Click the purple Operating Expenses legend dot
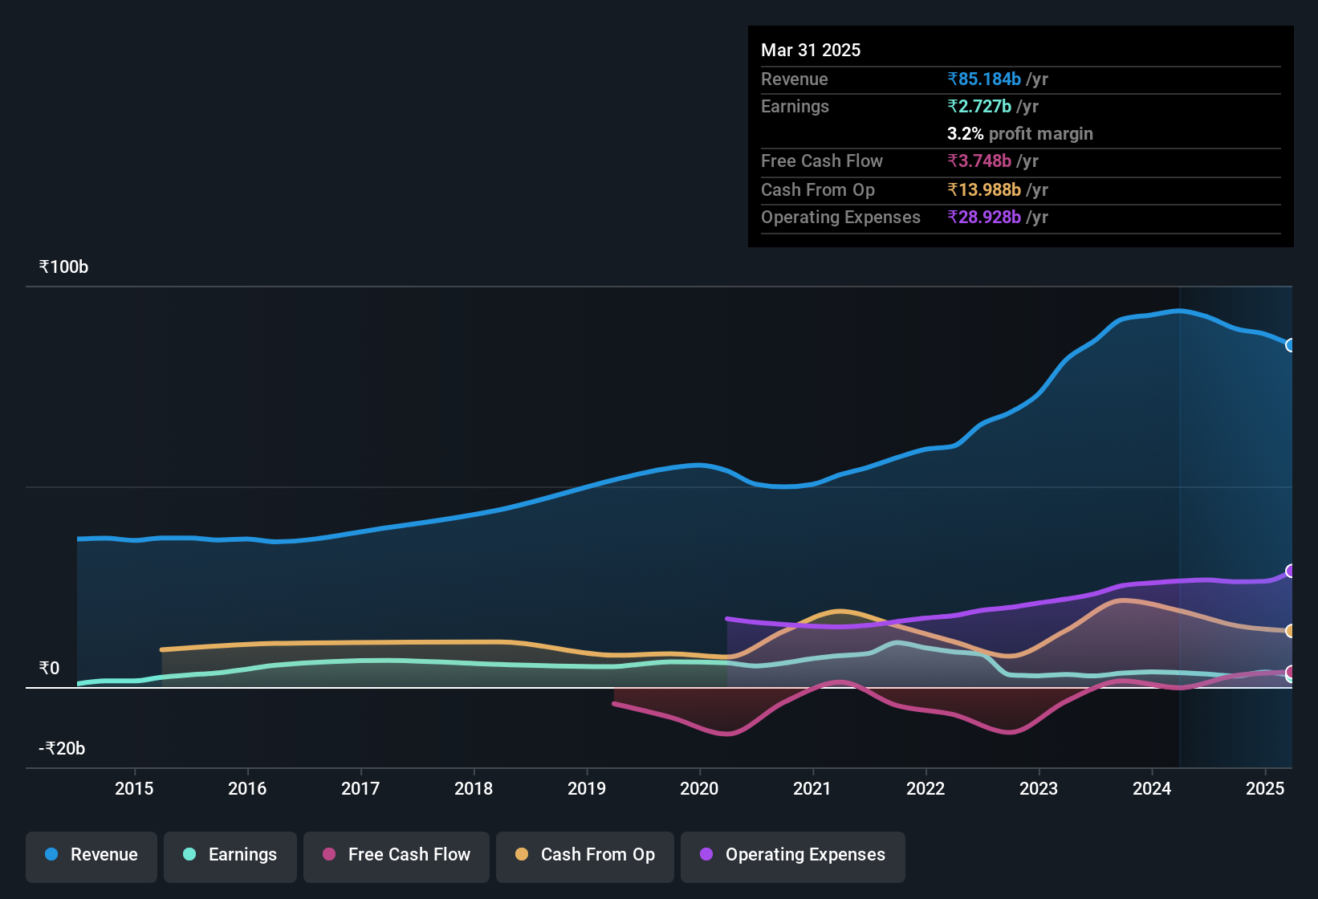Image resolution: width=1318 pixels, height=899 pixels. pos(706,855)
